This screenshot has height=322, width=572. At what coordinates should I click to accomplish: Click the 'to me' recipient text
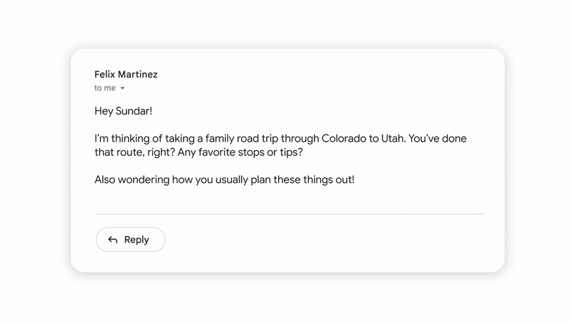coord(105,88)
